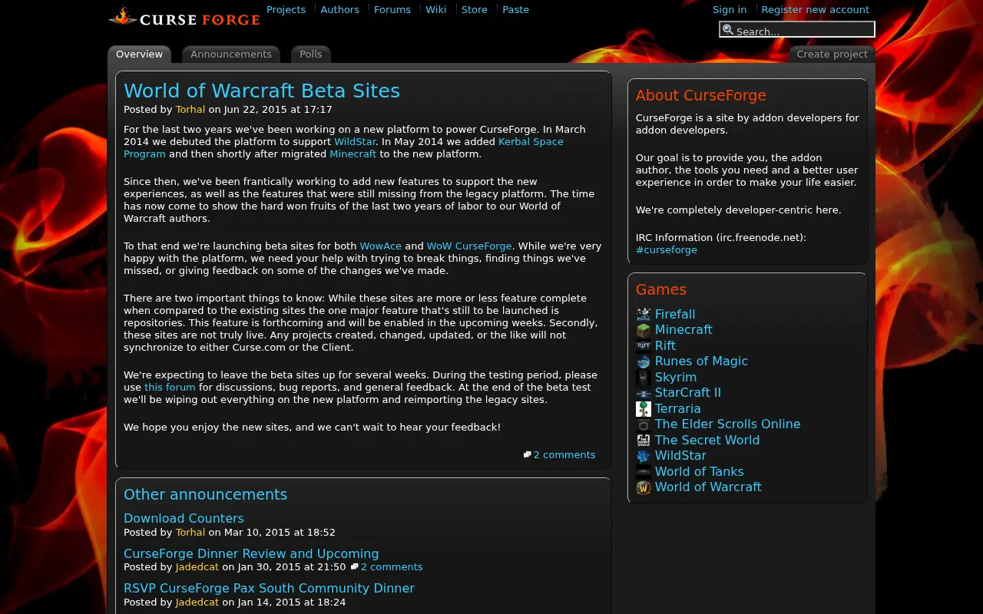
Task: Click the magnifier icon in search box
Action: pos(728,30)
